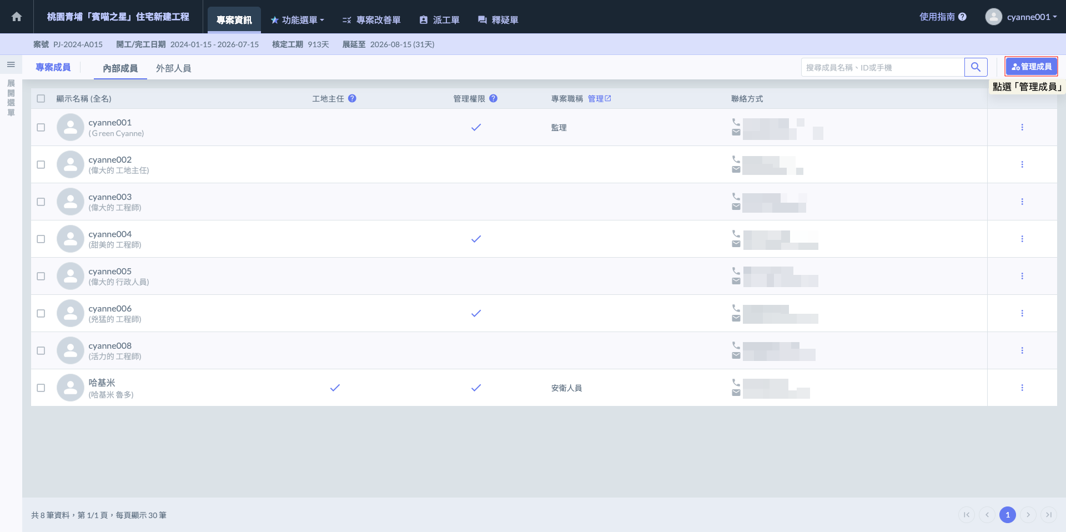This screenshot has height=532, width=1066.
Task: Select the checkbox for cyanne006
Action: click(x=41, y=313)
